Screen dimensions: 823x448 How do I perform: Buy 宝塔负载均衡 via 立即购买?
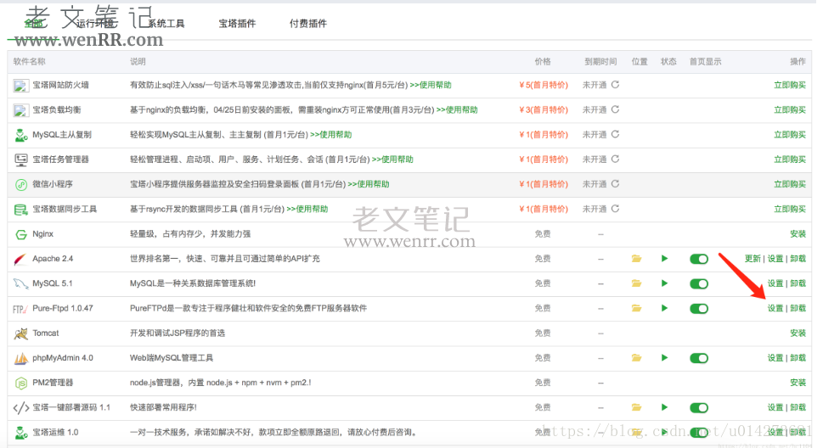click(x=790, y=109)
